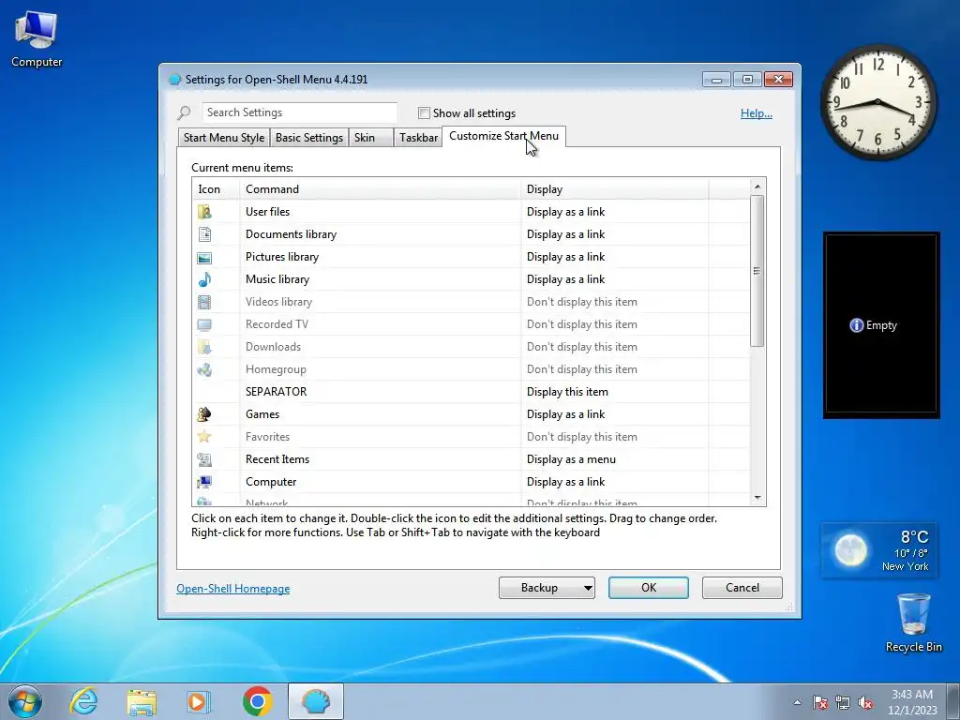Image resolution: width=960 pixels, height=720 pixels.
Task: Select the Pictures library command text
Action: pos(282,257)
